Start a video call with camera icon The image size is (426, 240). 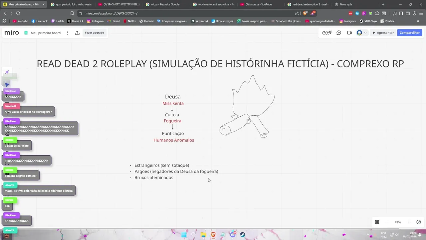coord(349,33)
